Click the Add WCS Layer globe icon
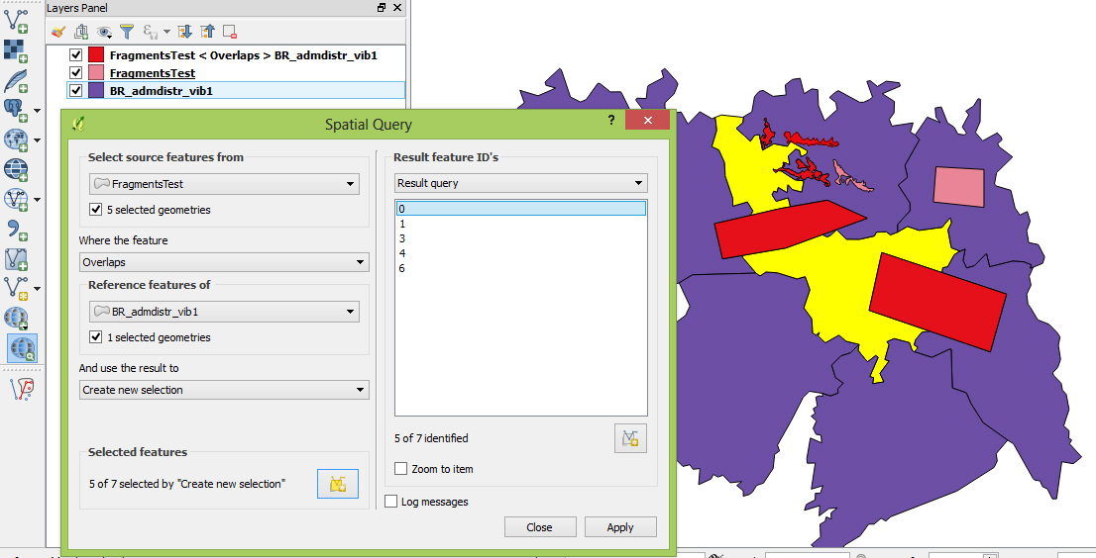Screen dimensions: 1096x558 point(16,169)
